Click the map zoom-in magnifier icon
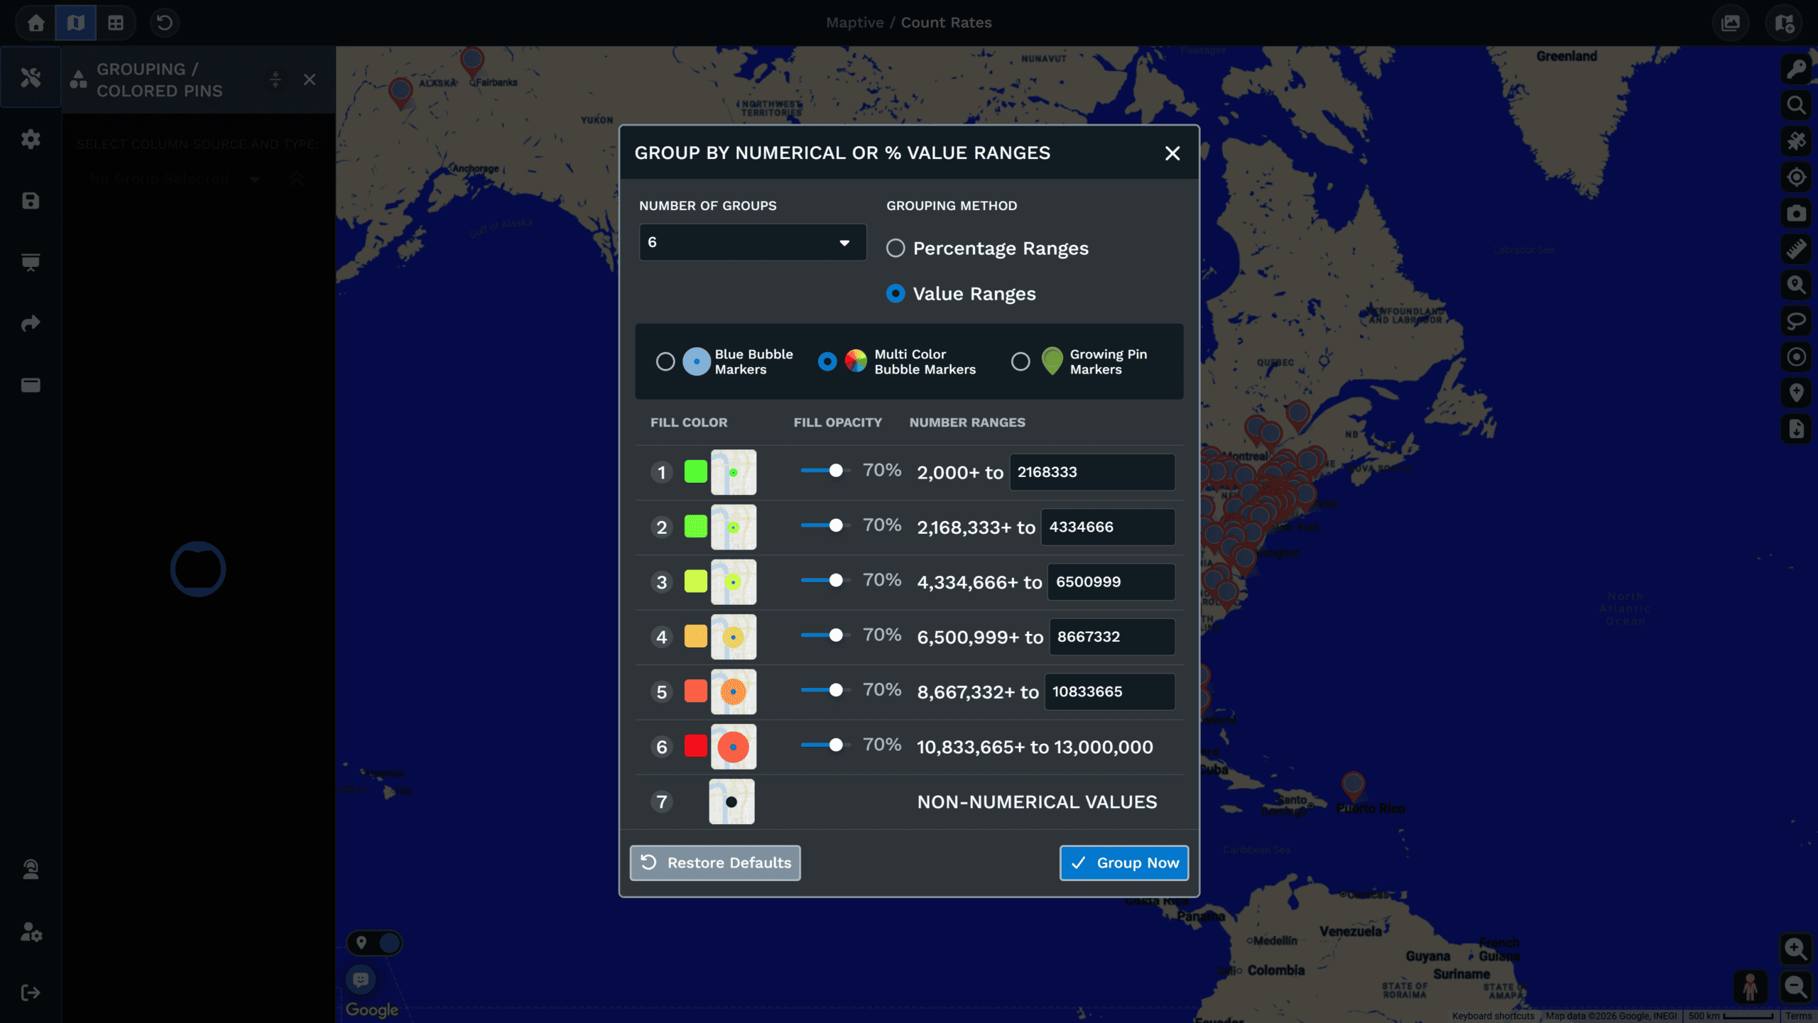Viewport: 1818px width, 1023px height. click(x=1796, y=948)
